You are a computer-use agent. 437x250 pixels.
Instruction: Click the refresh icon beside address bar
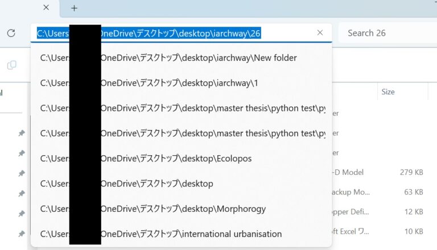click(x=11, y=33)
